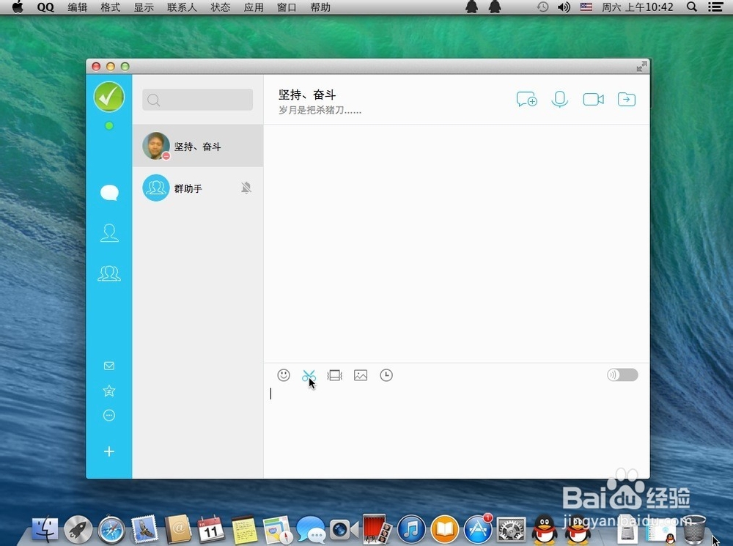Start a video call with camera icon
The height and width of the screenshot is (546, 733).
click(593, 100)
